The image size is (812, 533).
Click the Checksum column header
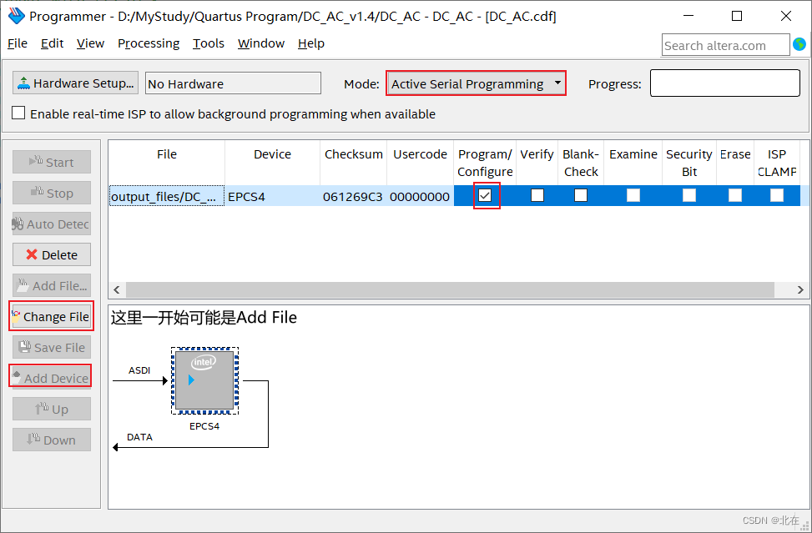(353, 163)
